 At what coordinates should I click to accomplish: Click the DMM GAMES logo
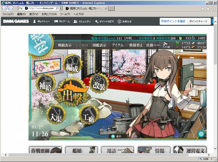16,21
